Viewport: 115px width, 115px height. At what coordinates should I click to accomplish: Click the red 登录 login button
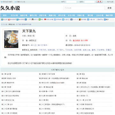(x=99, y=2)
